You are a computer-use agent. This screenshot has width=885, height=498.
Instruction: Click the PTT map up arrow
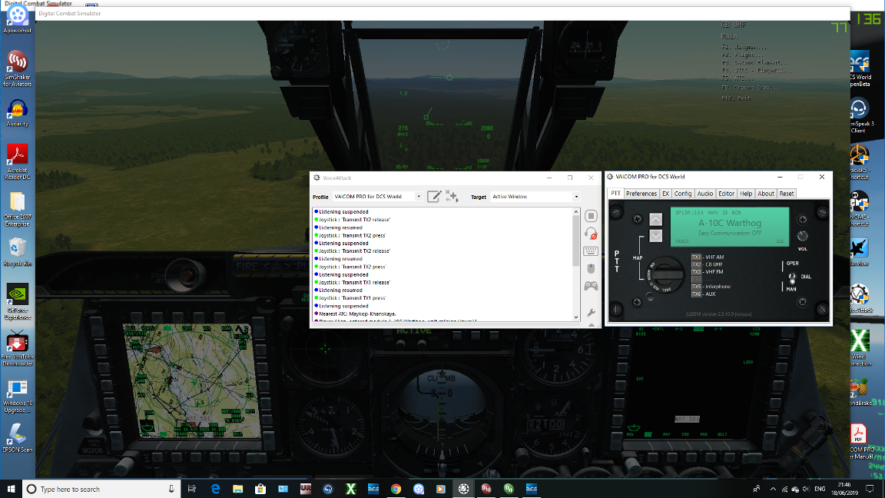[656, 219]
